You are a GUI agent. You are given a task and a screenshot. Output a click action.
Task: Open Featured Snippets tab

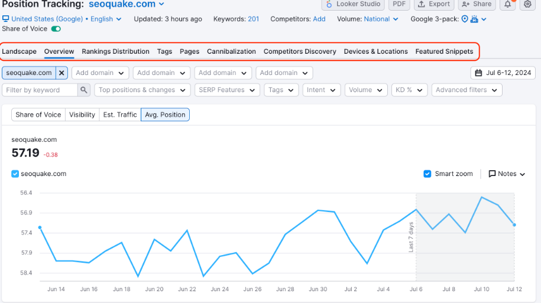click(445, 51)
